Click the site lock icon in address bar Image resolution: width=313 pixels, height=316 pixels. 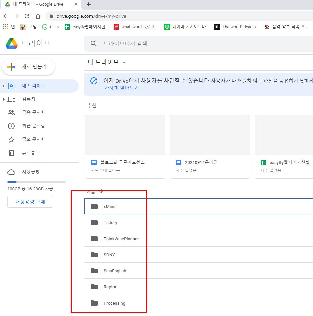[x=51, y=16]
